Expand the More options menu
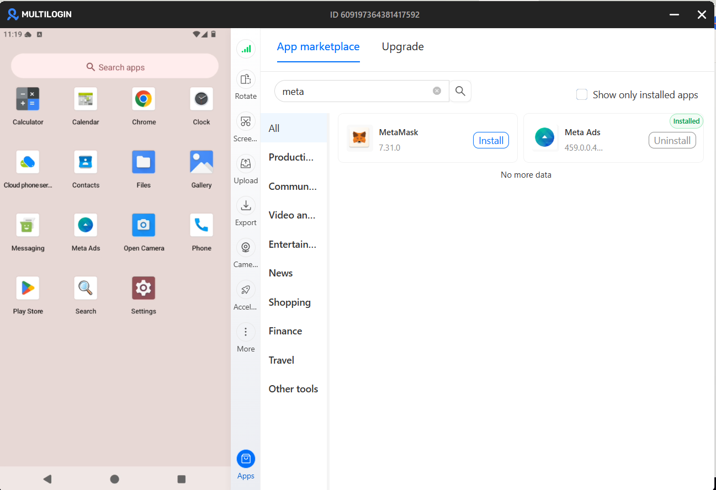This screenshot has height=490, width=716. (246, 332)
